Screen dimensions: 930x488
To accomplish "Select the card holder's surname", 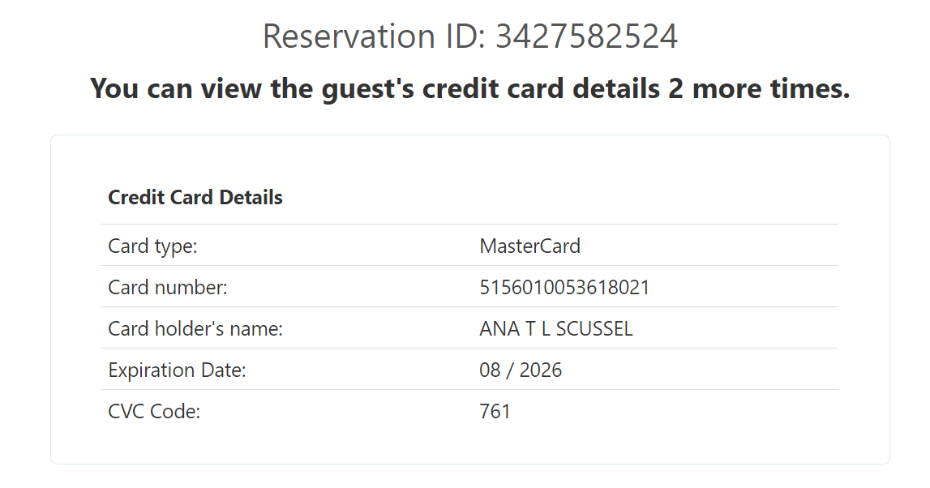I will point(594,328).
